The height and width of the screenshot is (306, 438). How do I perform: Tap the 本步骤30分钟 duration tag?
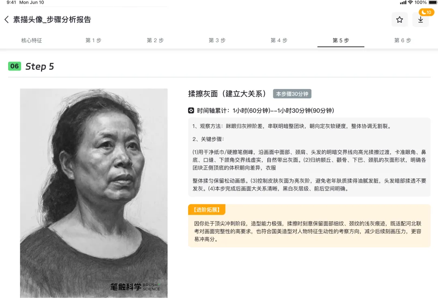[x=292, y=94]
